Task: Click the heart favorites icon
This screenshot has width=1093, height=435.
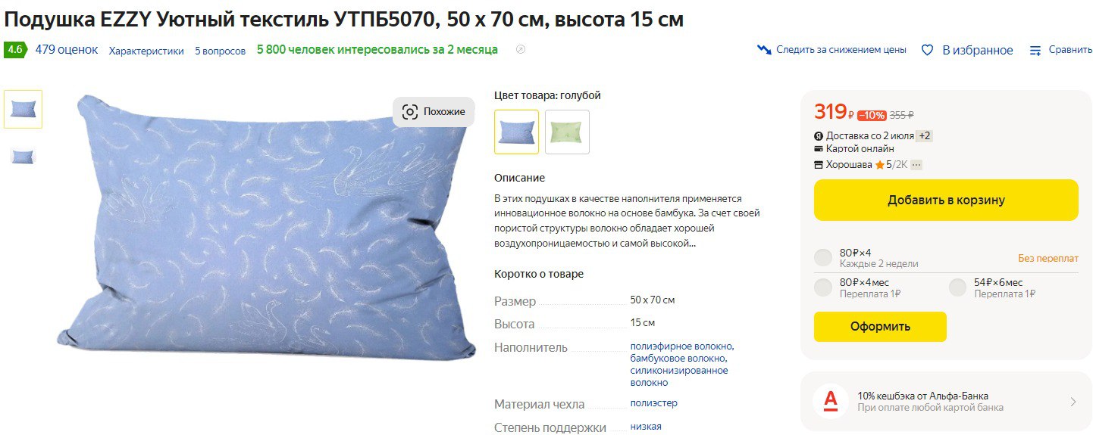Action: pos(927,50)
